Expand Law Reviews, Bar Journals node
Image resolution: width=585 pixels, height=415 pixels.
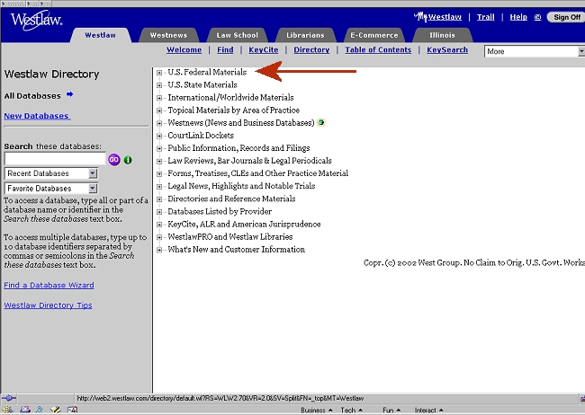[x=159, y=162]
